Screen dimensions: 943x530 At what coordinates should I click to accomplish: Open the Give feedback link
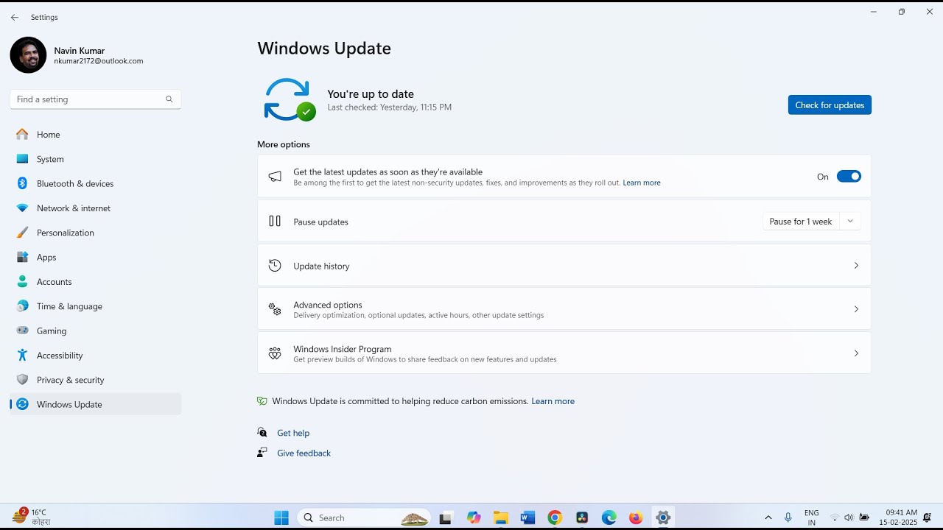click(304, 453)
